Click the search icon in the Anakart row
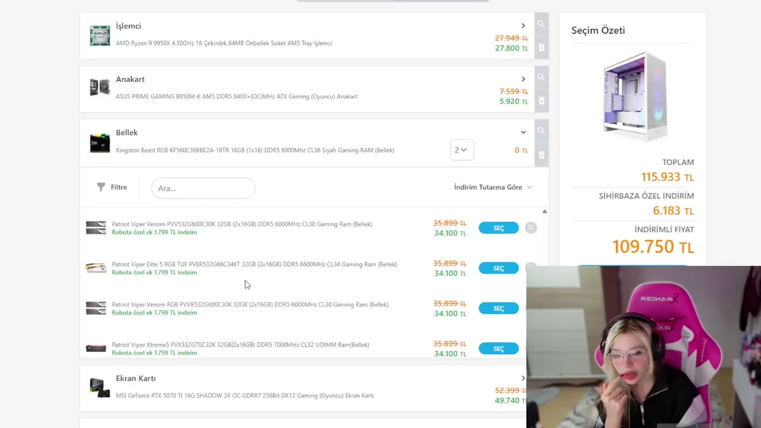Image resolution: width=761 pixels, height=428 pixels. (541, 78)
